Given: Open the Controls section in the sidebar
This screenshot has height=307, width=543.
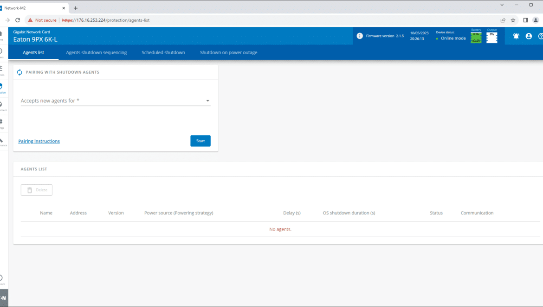Looking at the screenshot, I should 1,70.
